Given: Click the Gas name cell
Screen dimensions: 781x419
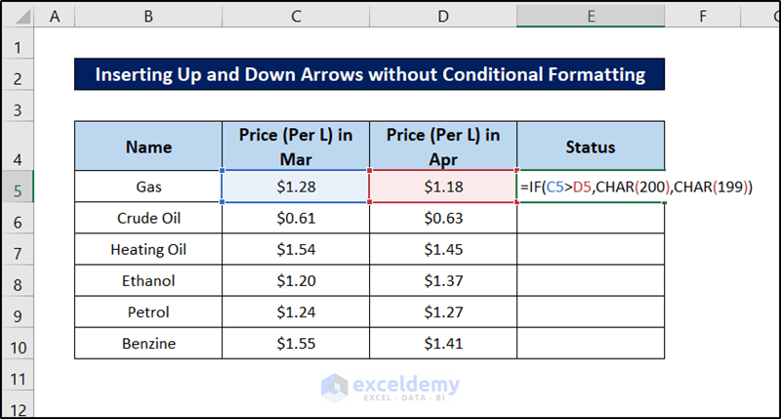Looking at the screenshot, I should click(x=148, y=187).
